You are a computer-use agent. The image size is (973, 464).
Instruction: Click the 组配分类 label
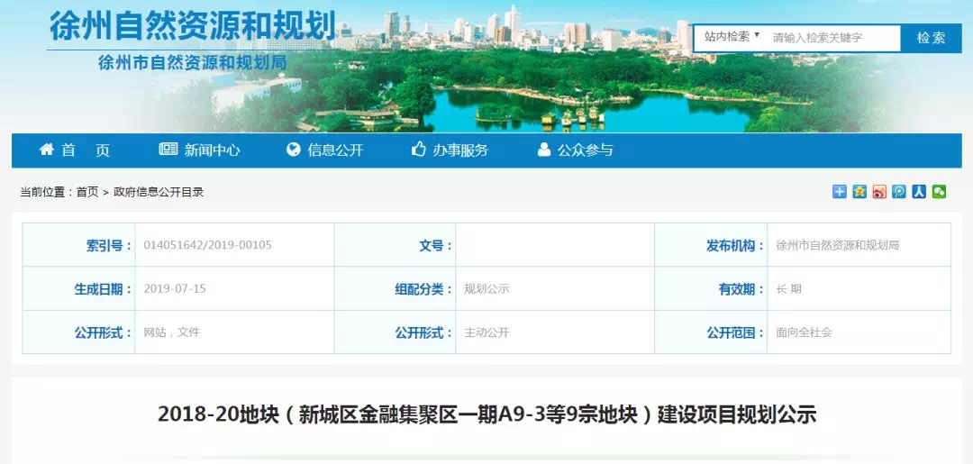click(x=423, y=289)
